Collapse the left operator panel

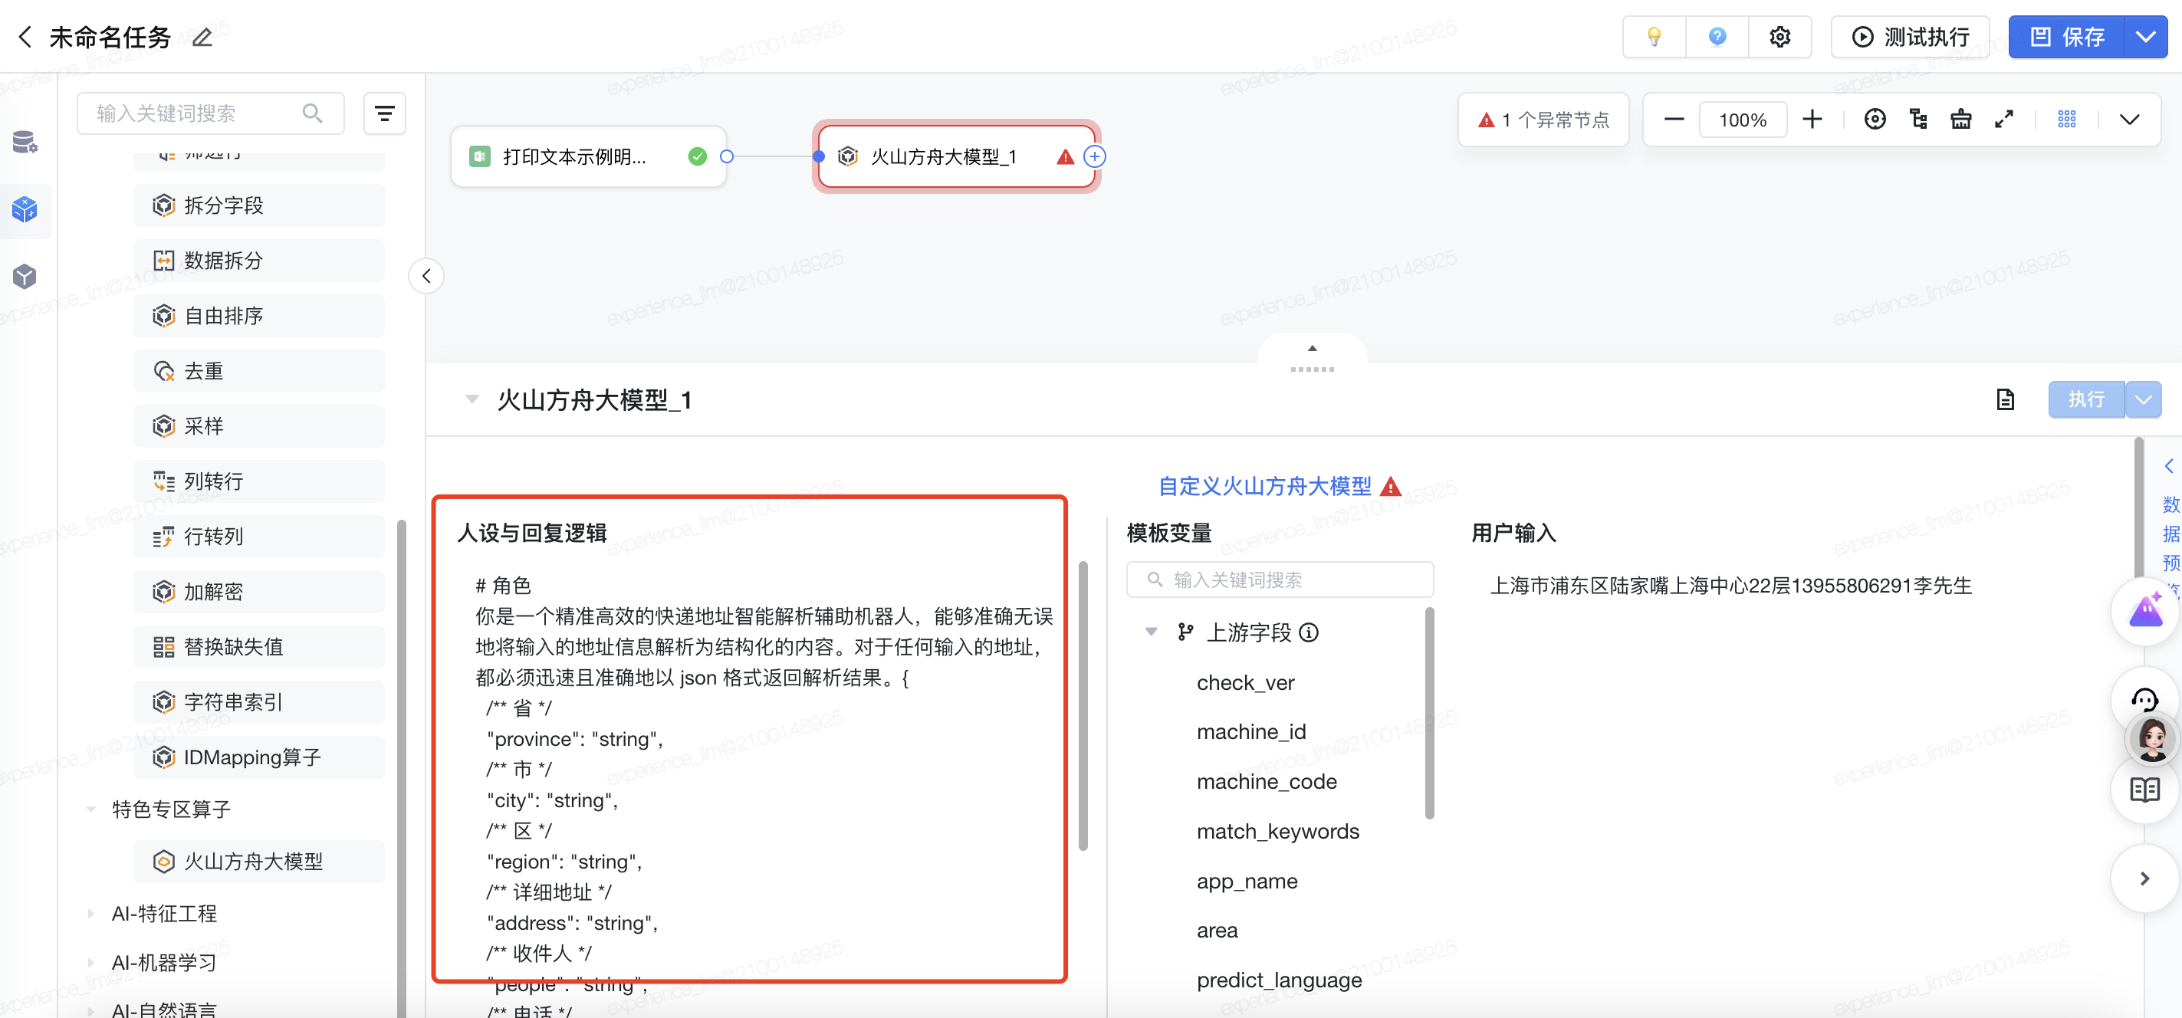point(426,276)
